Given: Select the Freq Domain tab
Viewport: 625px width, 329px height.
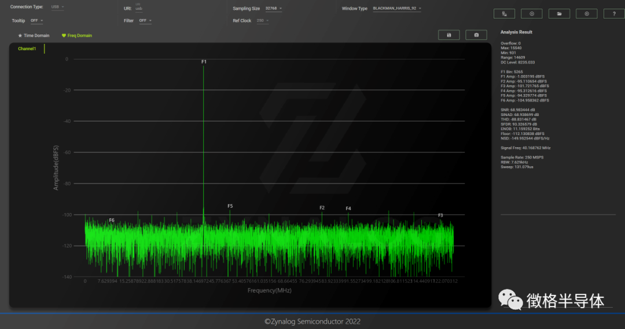Looking at the screenshot, I should tap(80, 36).
